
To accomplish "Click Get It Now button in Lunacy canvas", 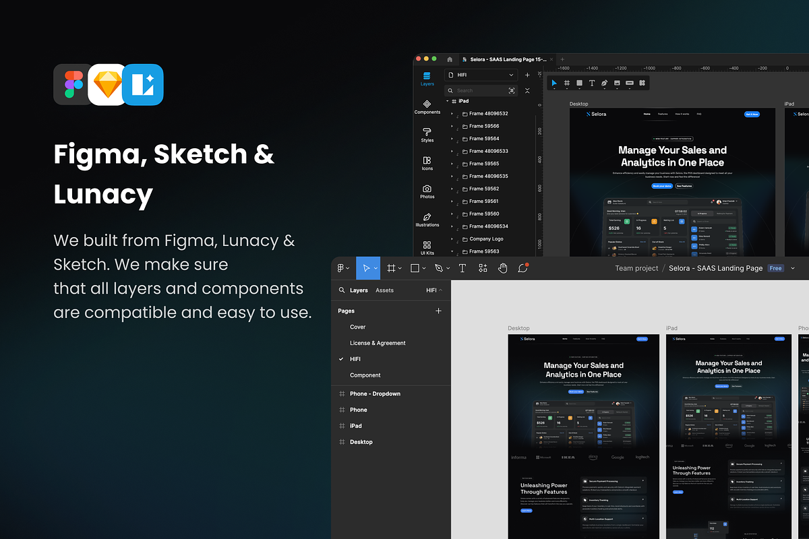I will (752, 114).
